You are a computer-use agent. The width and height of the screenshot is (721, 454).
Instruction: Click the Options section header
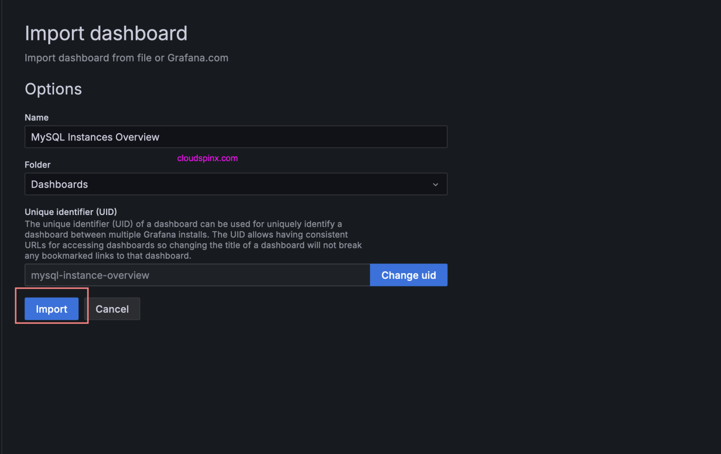point(53,89)
